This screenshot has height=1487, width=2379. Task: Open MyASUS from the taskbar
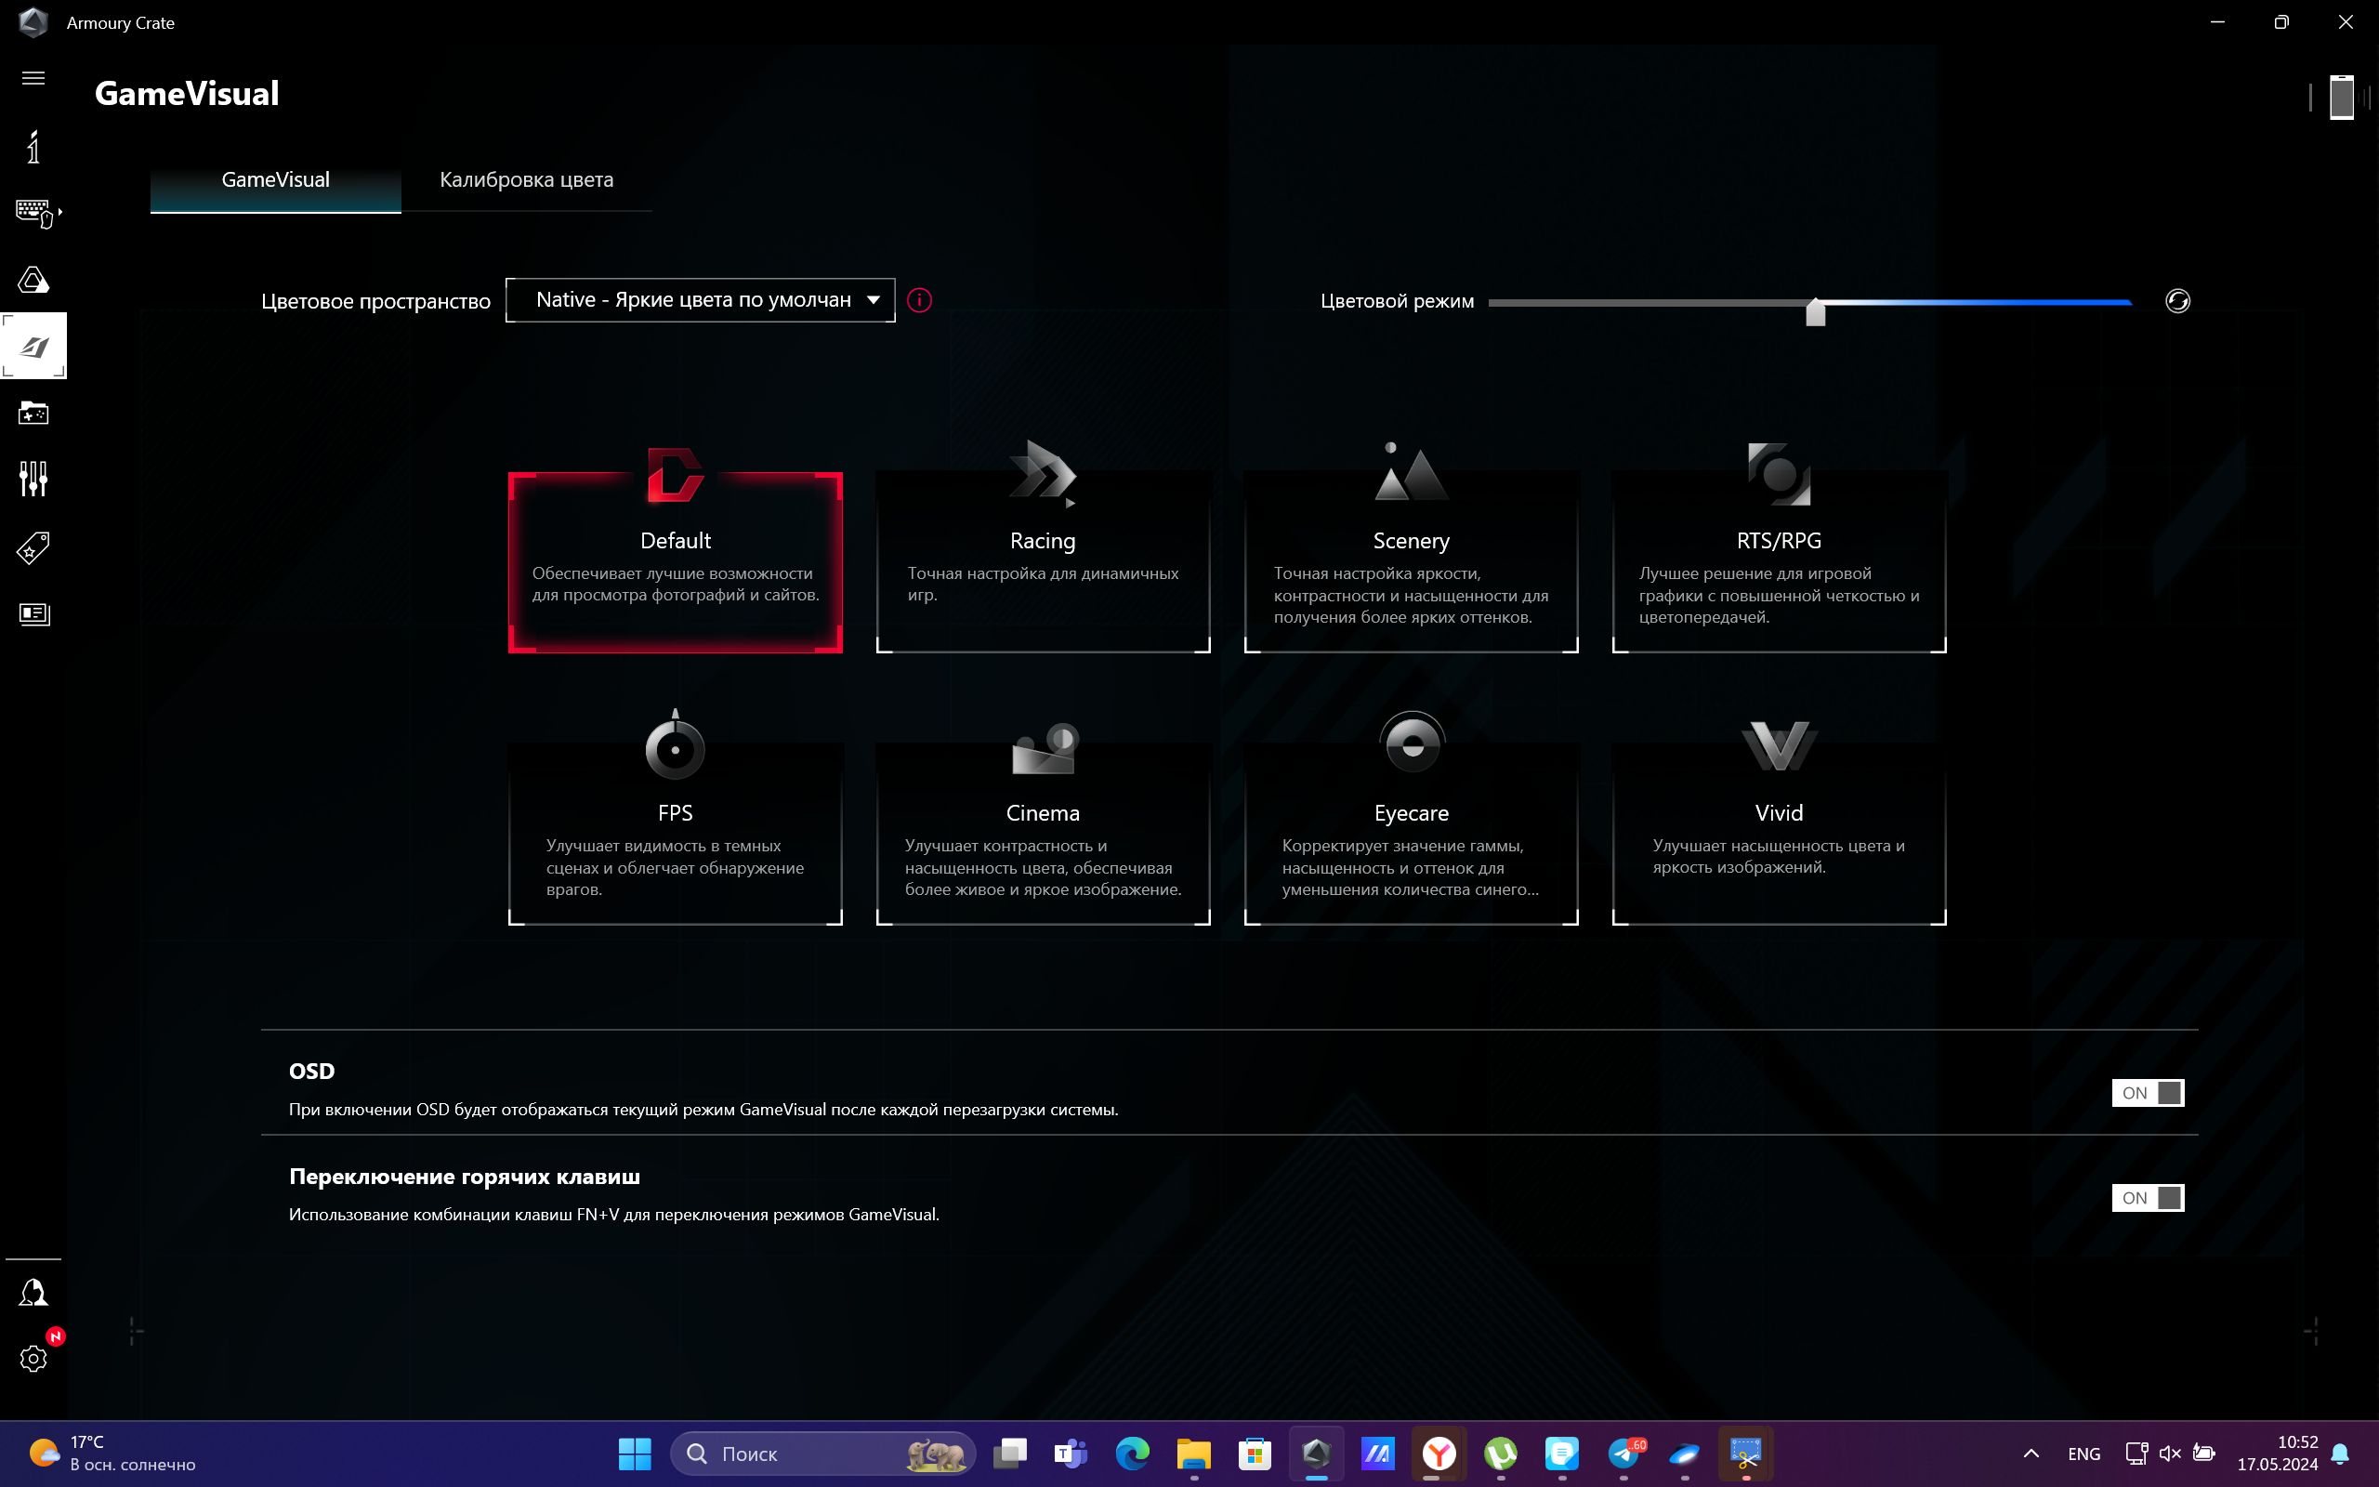1378,1454
